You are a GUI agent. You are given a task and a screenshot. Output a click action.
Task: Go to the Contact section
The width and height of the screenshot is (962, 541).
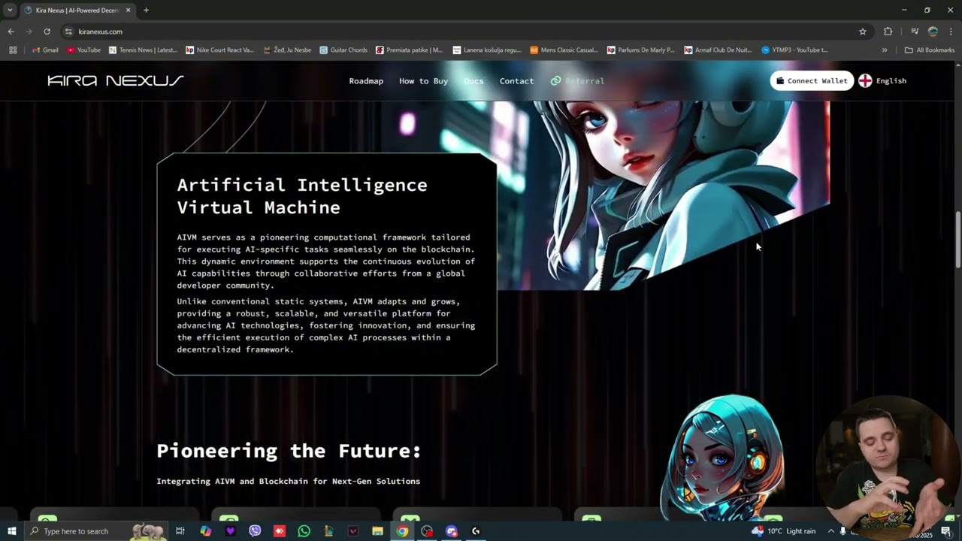pyautogui.click(x=516, y=81)
